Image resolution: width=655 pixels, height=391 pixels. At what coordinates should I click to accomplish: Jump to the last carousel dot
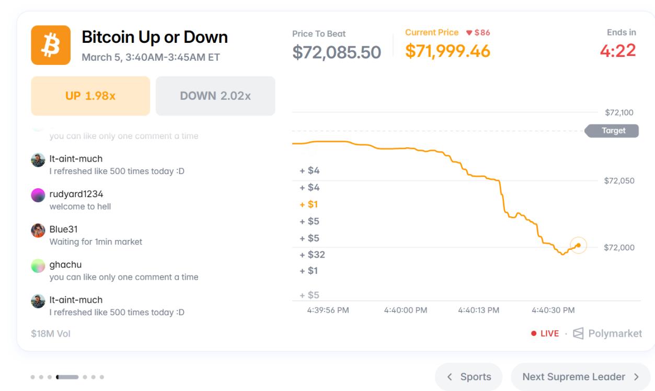(x=102, y=377)
